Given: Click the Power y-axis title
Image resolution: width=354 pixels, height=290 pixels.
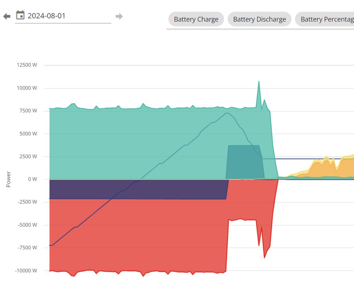Looking at the screenshot, I should coord(8,179).
